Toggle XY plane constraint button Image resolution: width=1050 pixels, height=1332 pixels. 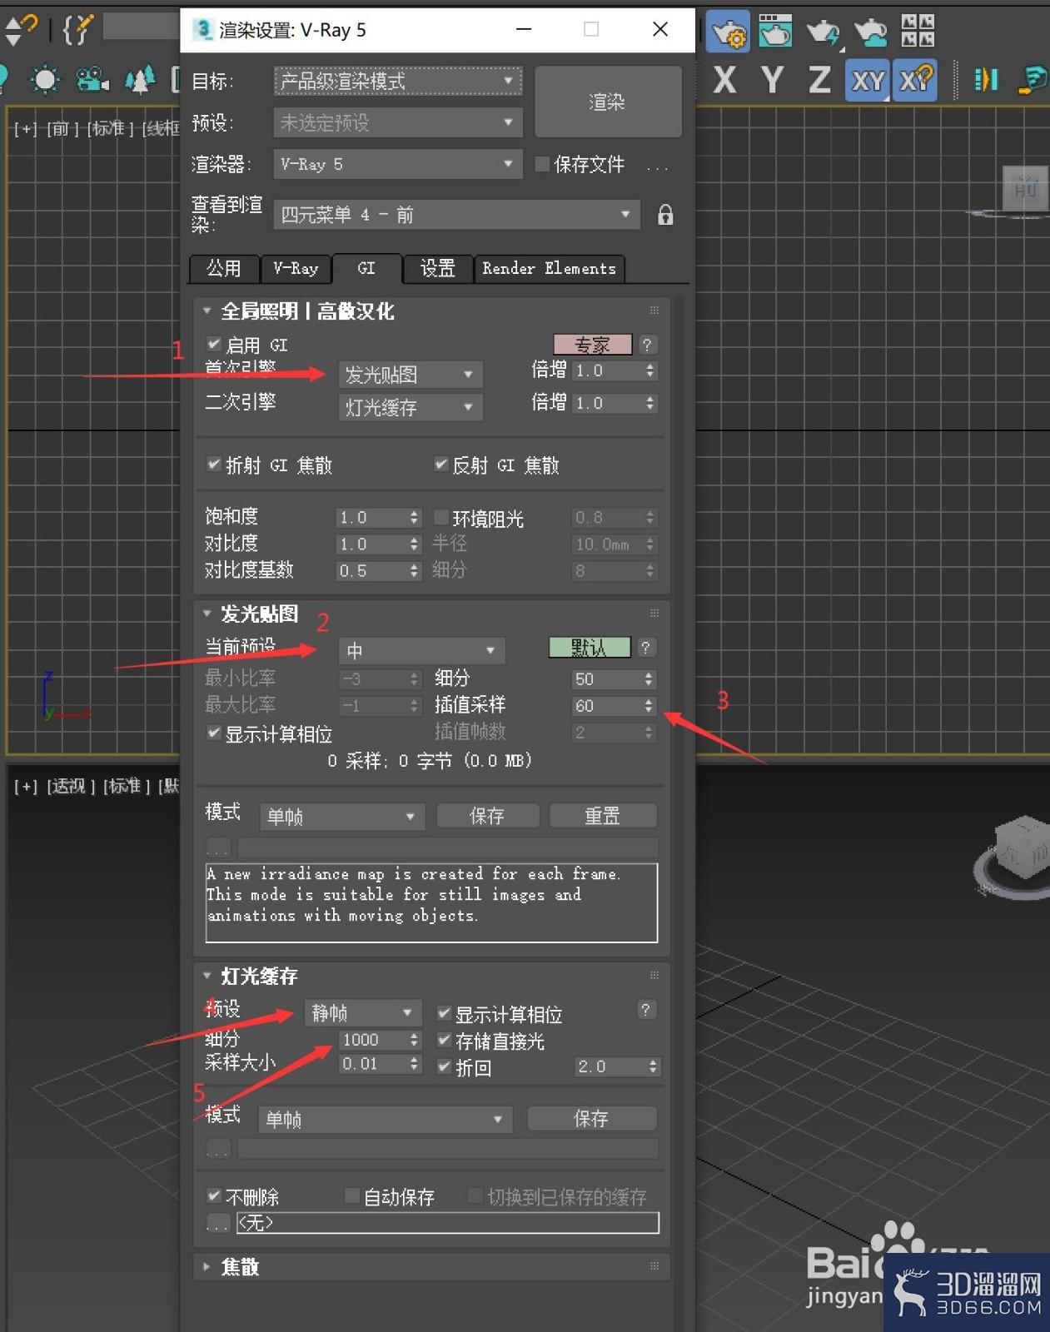(867, 80)
